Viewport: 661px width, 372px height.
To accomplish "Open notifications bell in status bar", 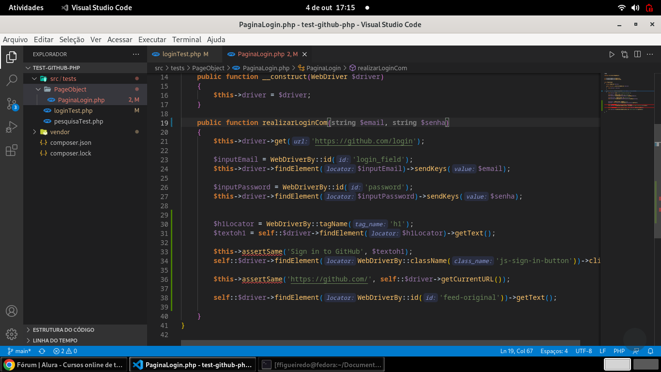I will coord(650,351).
